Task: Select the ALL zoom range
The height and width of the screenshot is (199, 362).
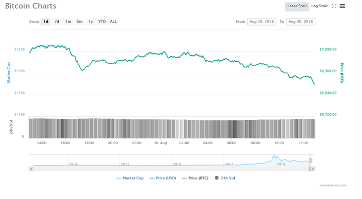Action: pos(113,22)
